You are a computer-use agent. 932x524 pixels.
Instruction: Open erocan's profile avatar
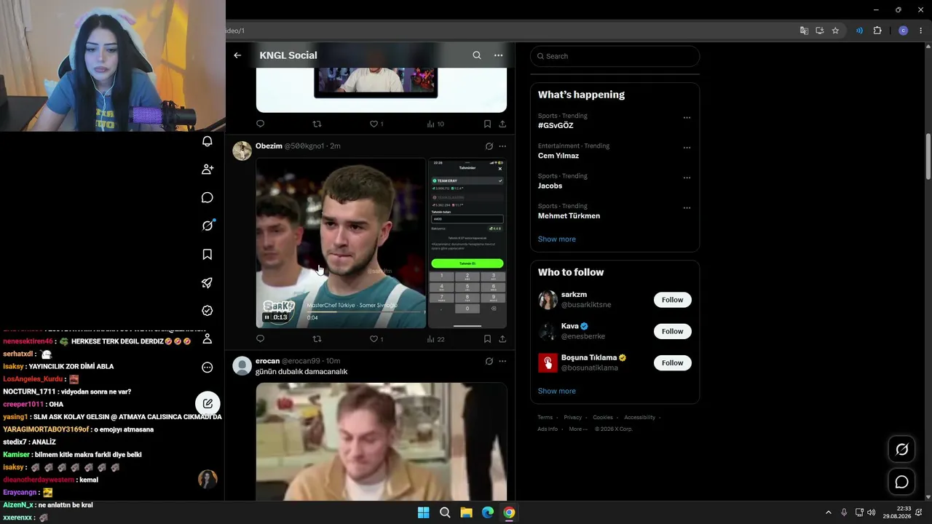[x=242, y=365]
